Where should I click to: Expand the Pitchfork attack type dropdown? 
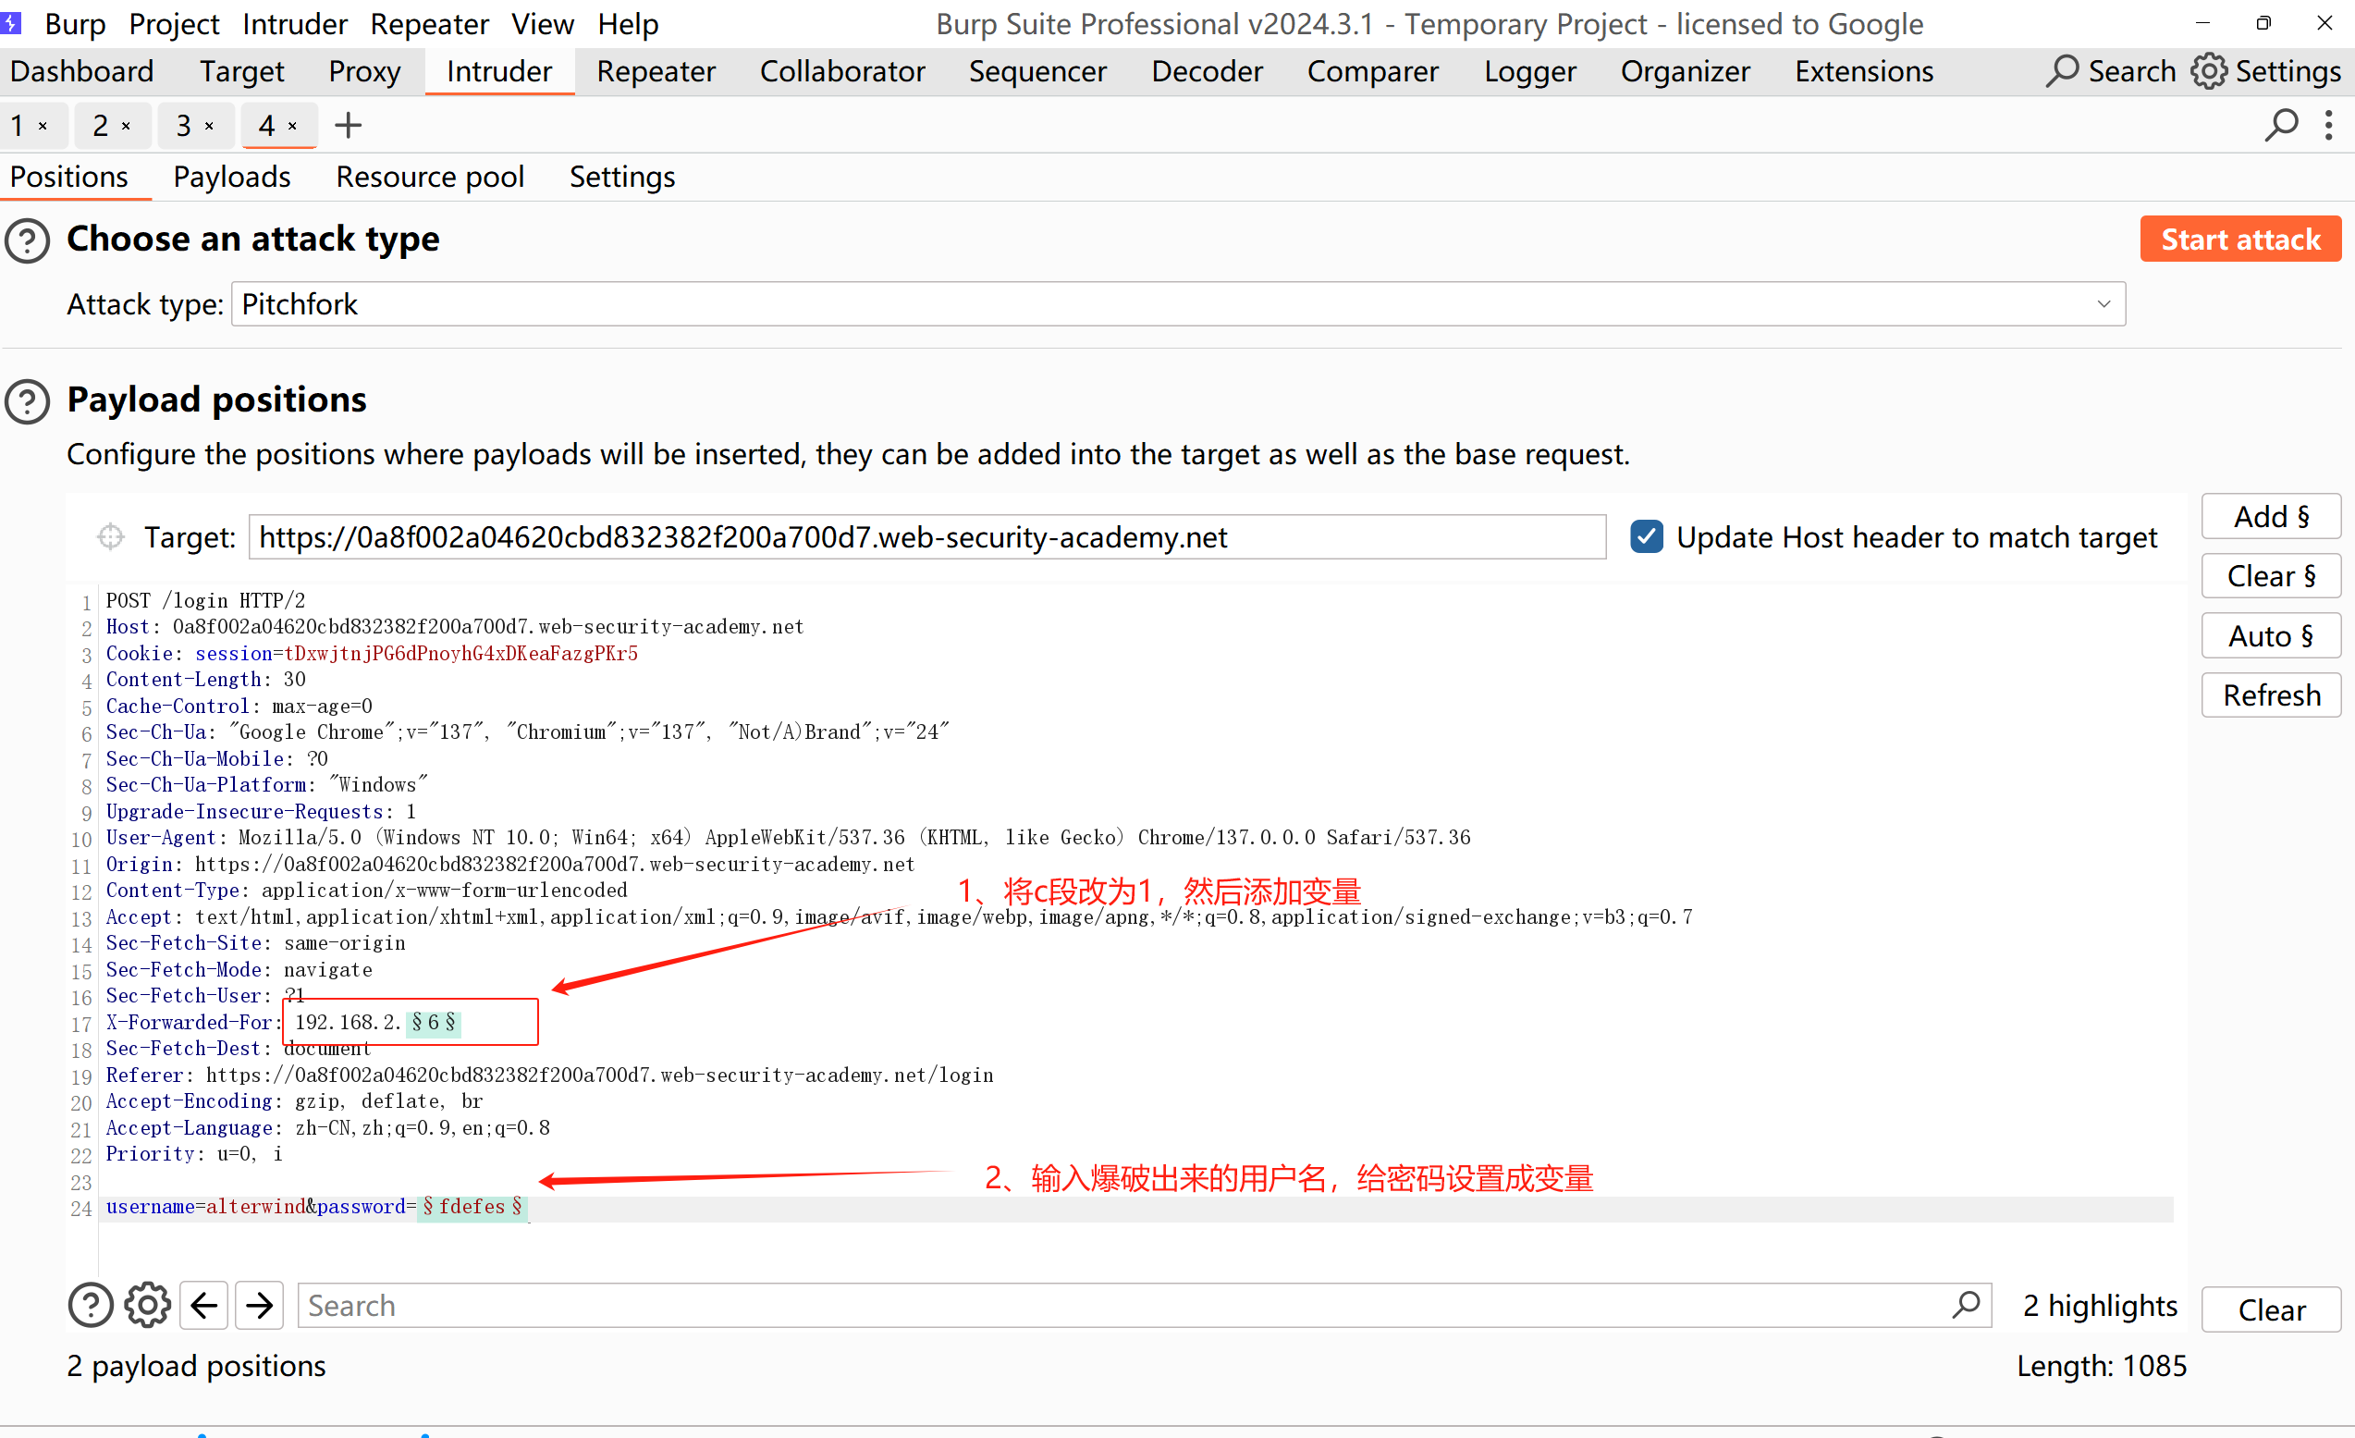(2103, 304)
